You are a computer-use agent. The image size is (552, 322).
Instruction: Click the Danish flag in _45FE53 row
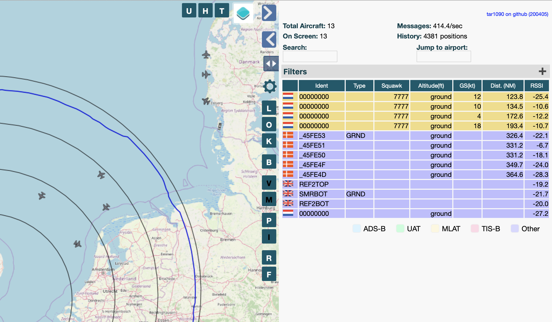pos(288,135)
